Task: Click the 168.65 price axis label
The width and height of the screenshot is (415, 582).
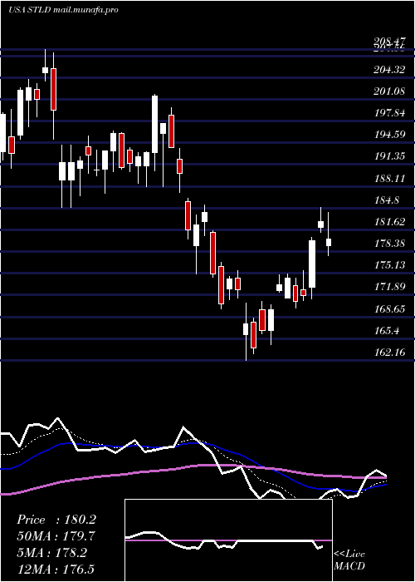Action: (389, 308)
